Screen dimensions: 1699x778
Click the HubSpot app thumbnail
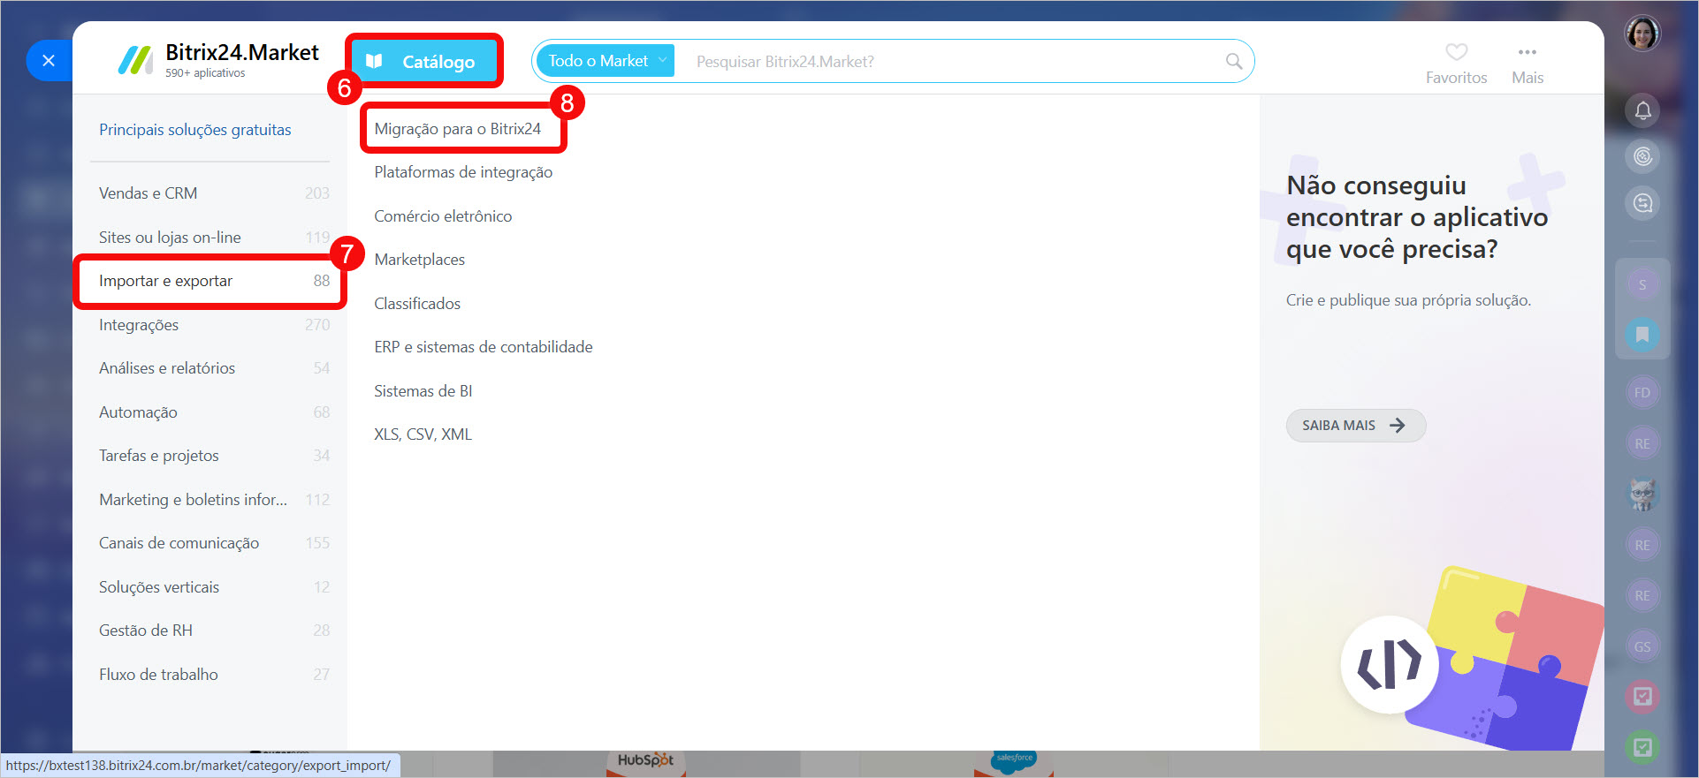coord(645,764)
